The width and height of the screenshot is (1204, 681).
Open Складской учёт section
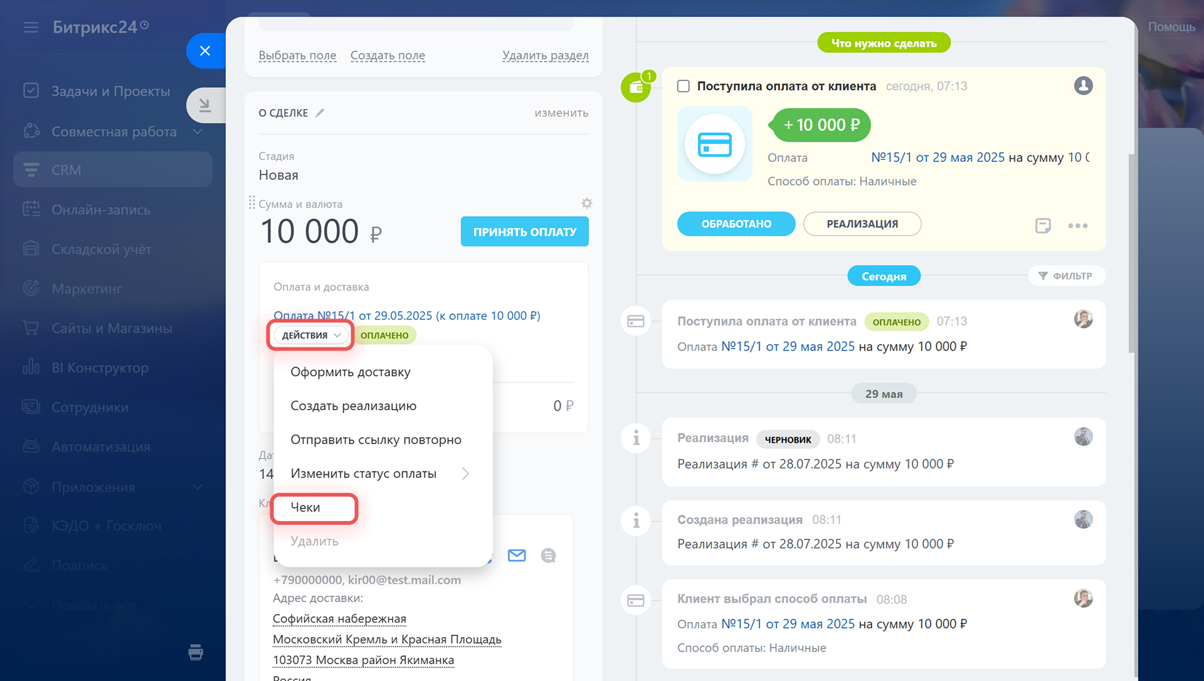pyautogui.click(x=101, y=249)
